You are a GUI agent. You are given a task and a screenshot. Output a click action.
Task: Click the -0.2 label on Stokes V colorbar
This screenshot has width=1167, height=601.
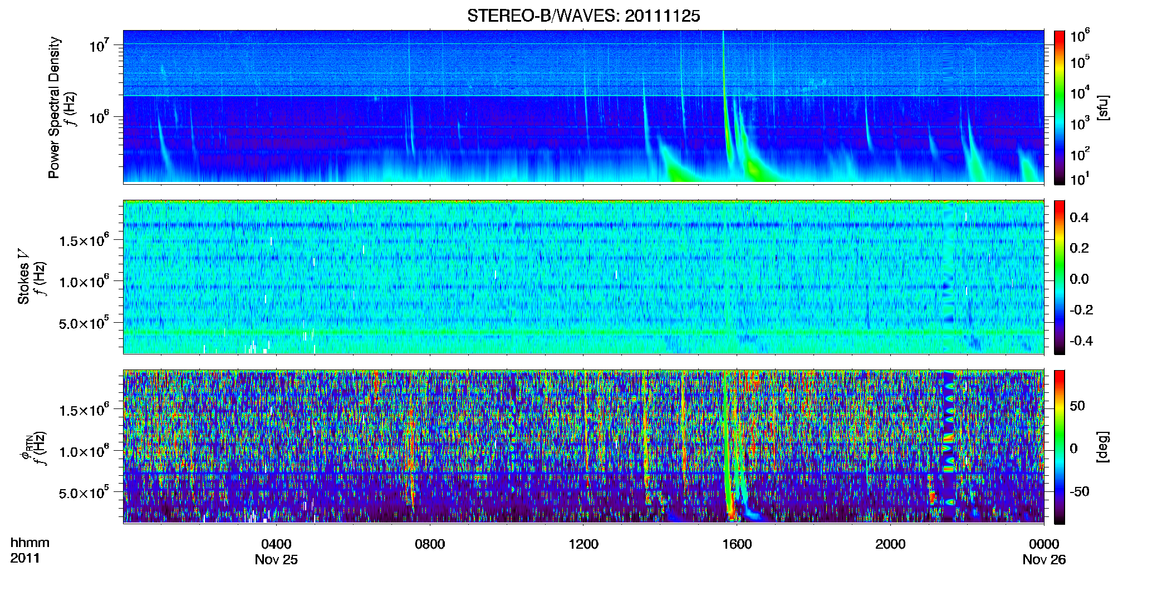coord(1081,310)
